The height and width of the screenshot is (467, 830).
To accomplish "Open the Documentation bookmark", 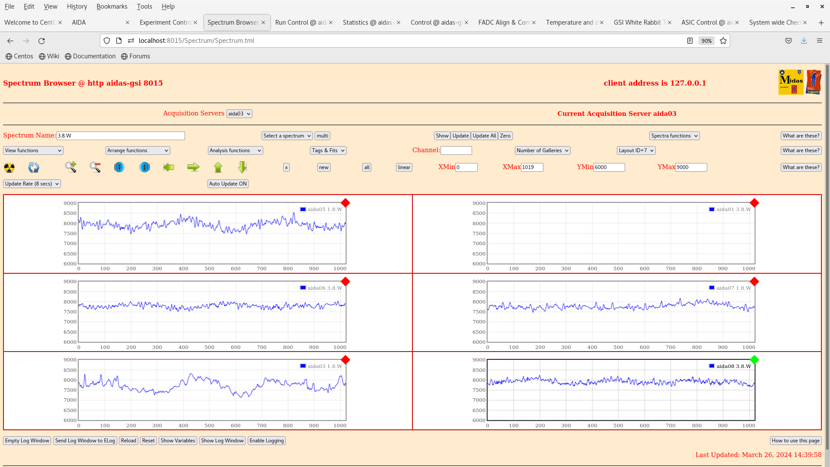I will pyautogui.click(x=90, y=56).
